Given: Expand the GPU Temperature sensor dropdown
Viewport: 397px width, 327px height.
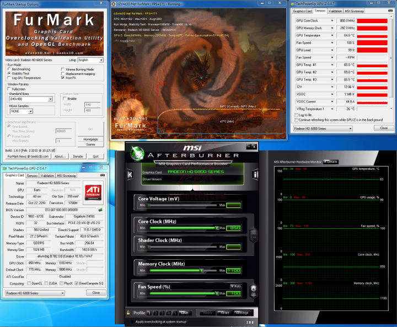Looking at the screenshot, I should [332, 35].
